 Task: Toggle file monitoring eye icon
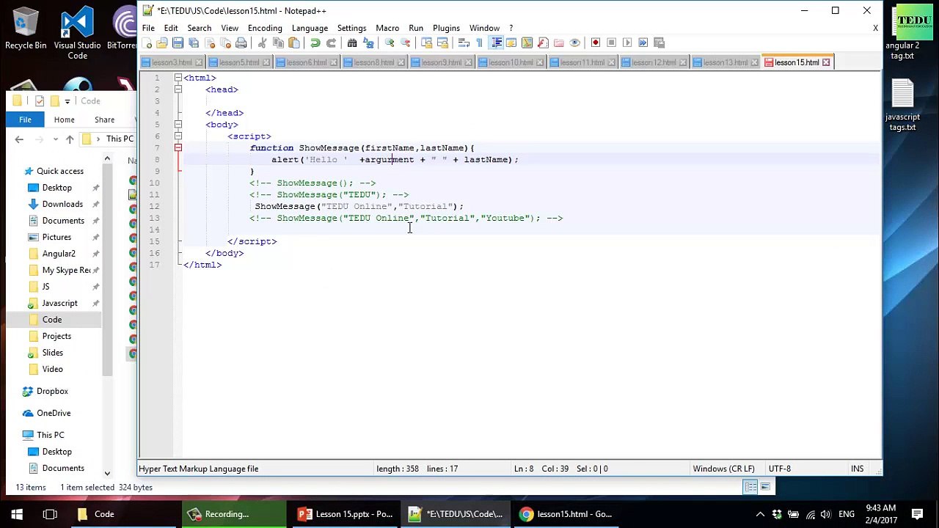coord(574,43)
